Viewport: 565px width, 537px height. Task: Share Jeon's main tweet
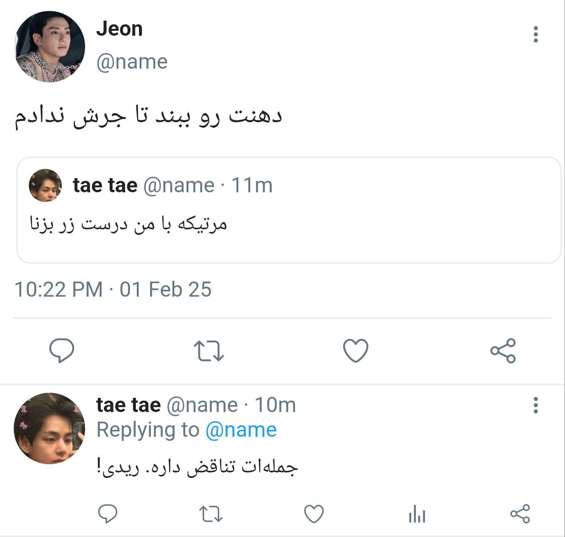(x=503, y=351)
